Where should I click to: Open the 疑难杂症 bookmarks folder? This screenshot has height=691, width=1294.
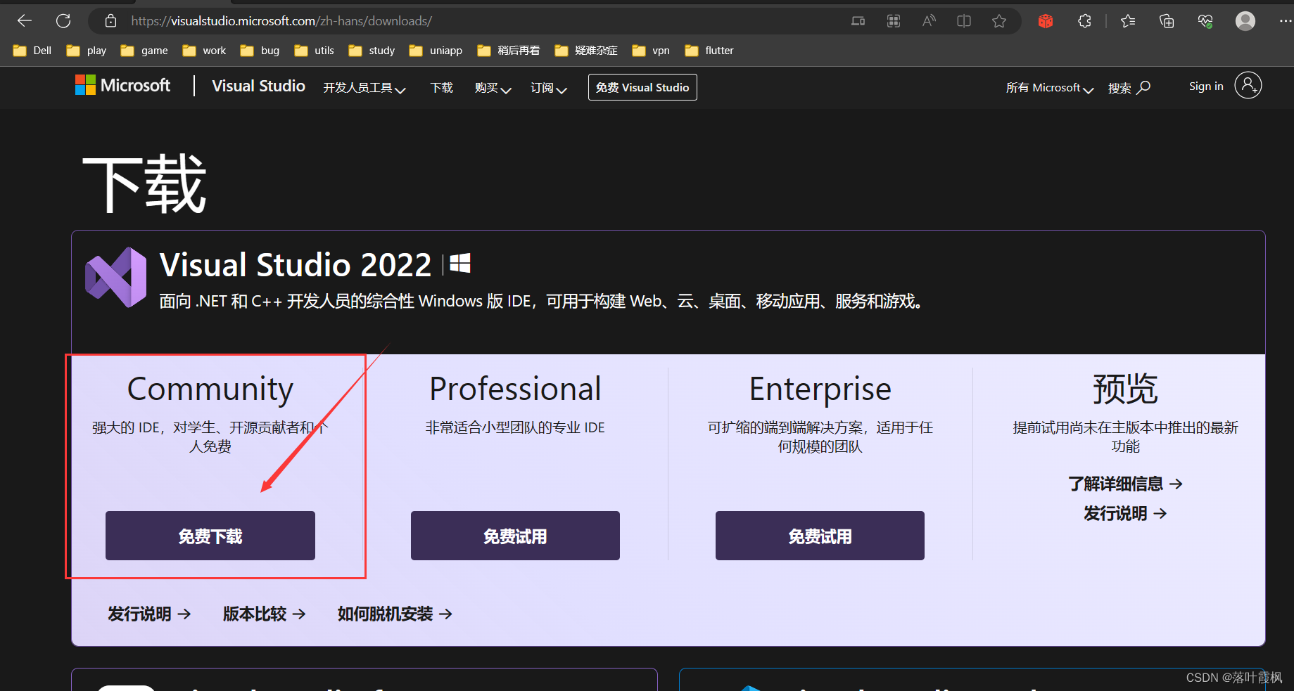(x=585, y=51)
